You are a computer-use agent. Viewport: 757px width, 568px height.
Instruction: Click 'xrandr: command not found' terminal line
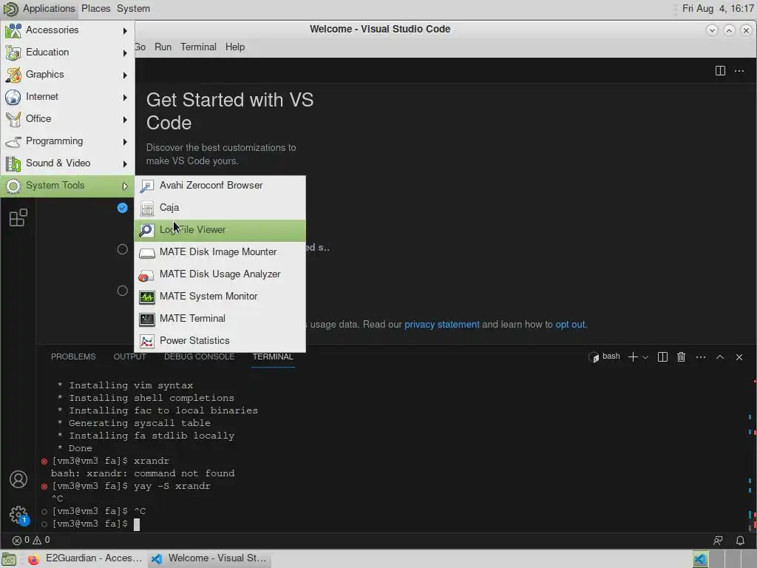(143, 474)
